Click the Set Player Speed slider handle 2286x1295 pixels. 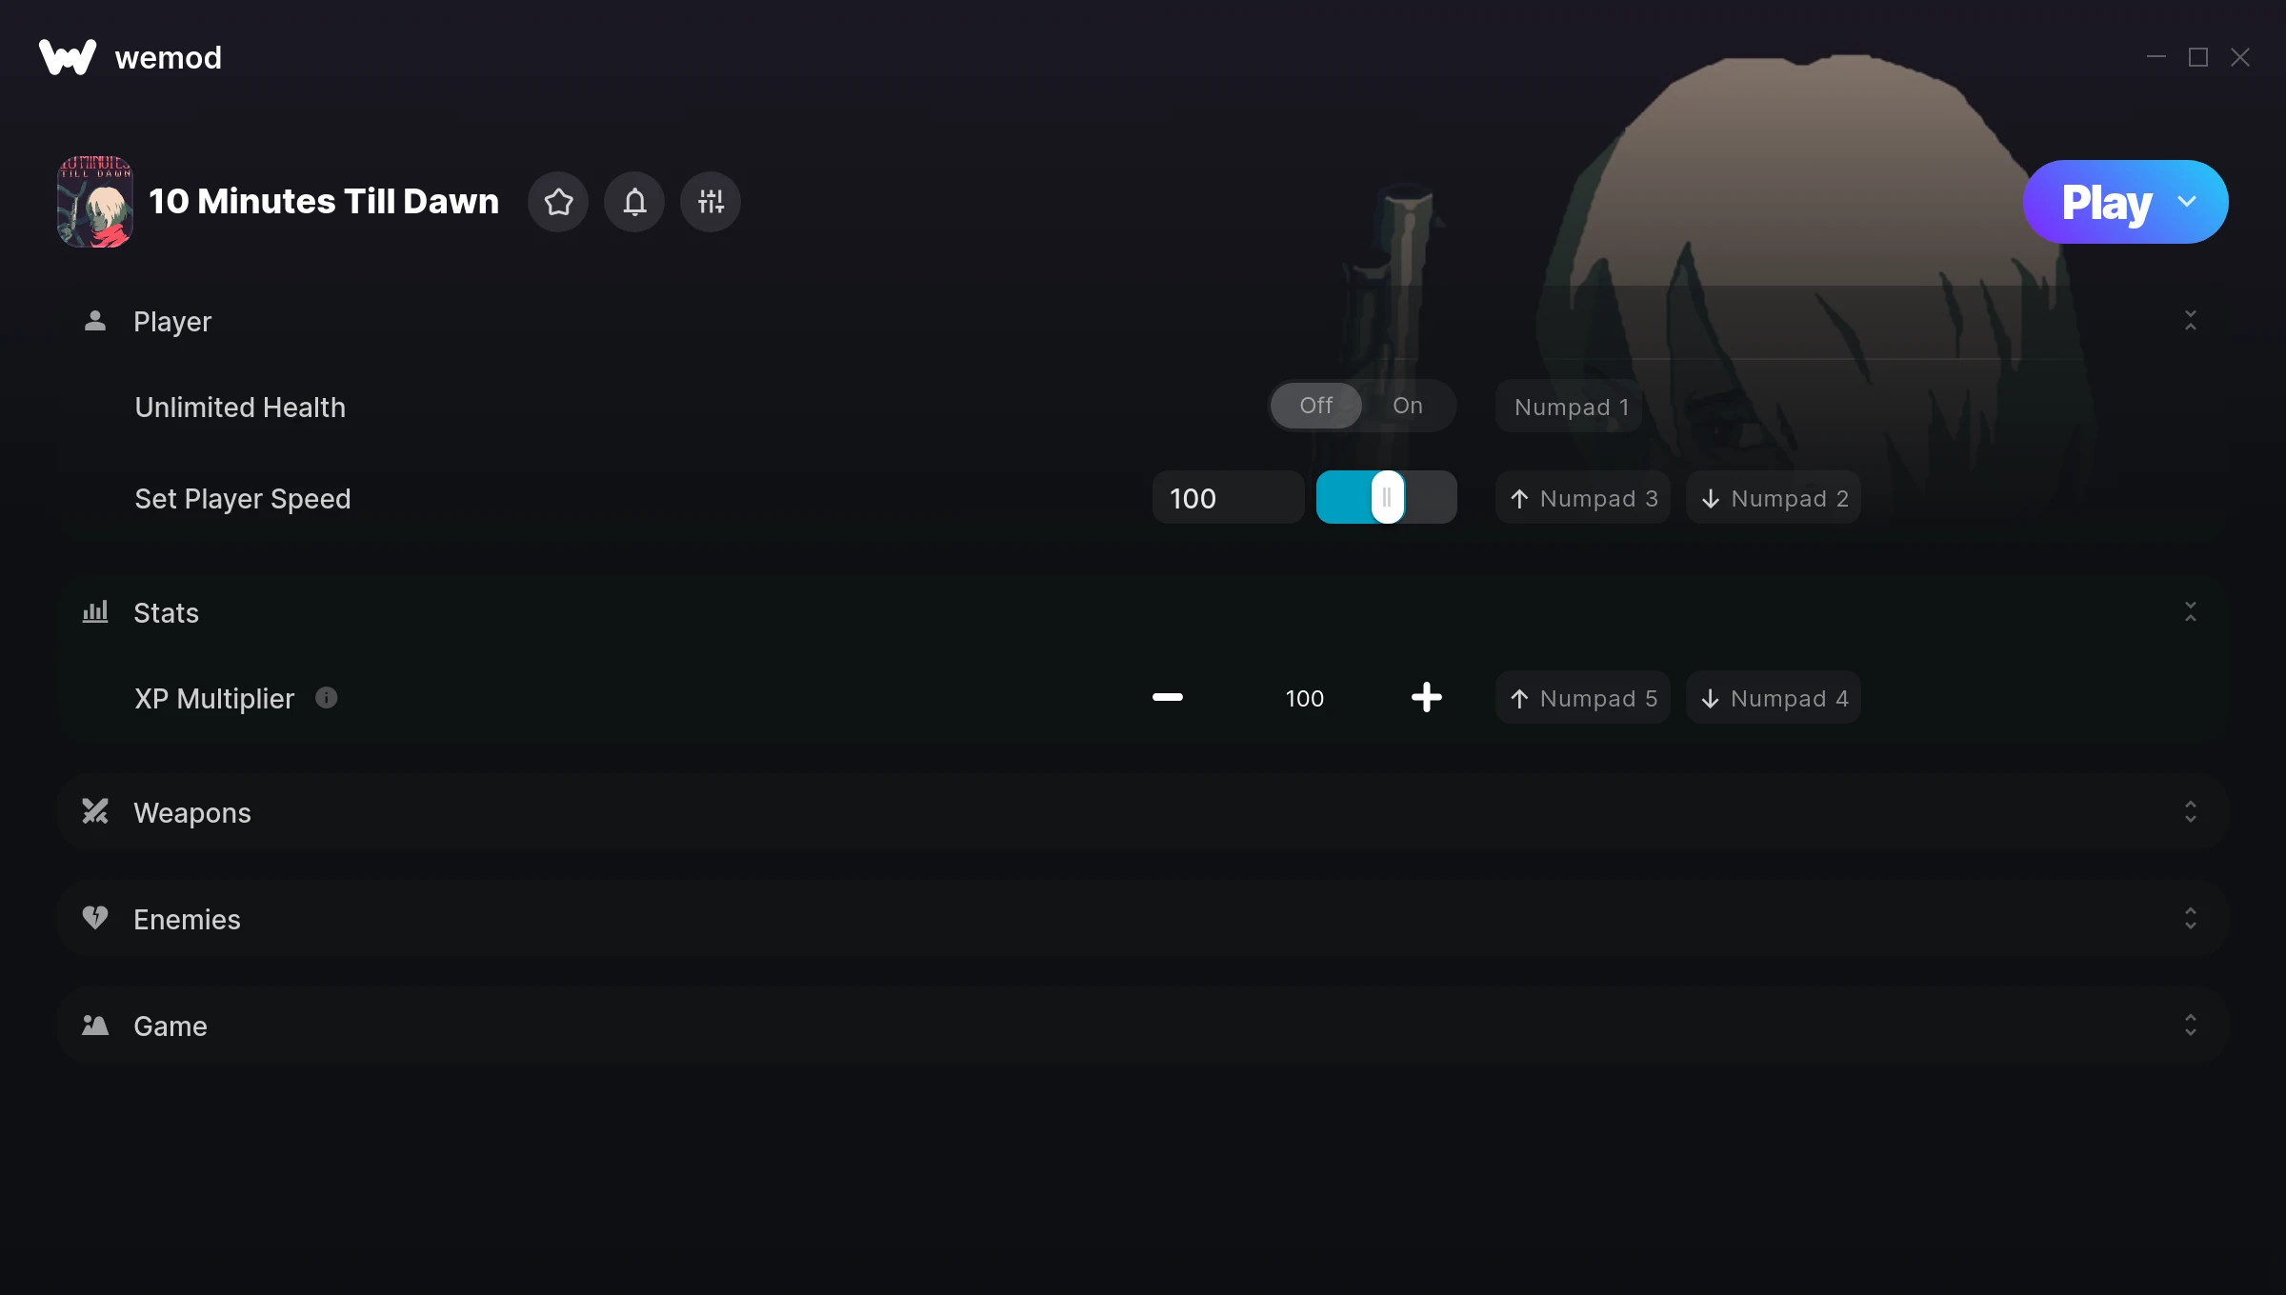(1388, 497)
